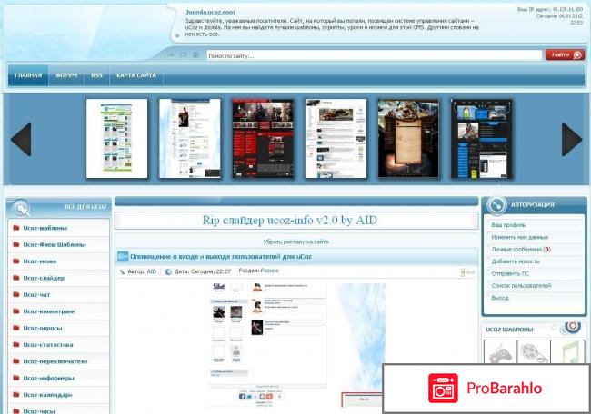
Task: Open the ФОРУМ navigation tab
Action: pos(66,76)
